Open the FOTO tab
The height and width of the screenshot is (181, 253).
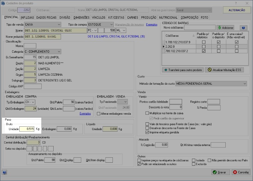click(x=204, y=17)
